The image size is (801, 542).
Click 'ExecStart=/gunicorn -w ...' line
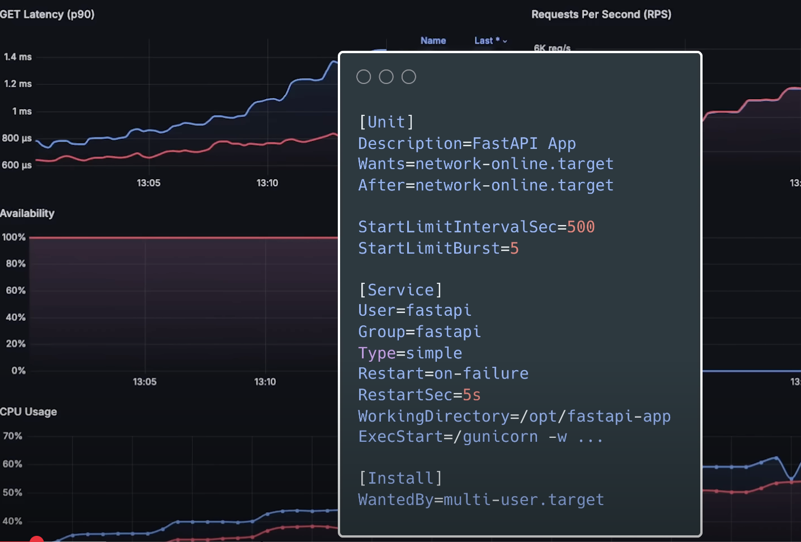481,437
